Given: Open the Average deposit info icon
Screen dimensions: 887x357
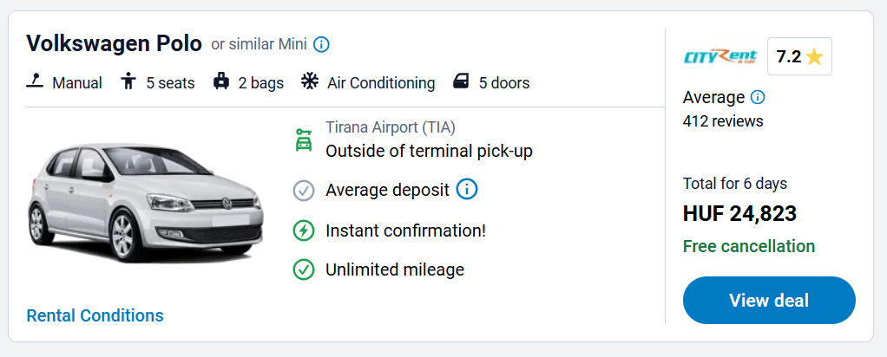Looking at the screenshot, I should pos(467,189).
